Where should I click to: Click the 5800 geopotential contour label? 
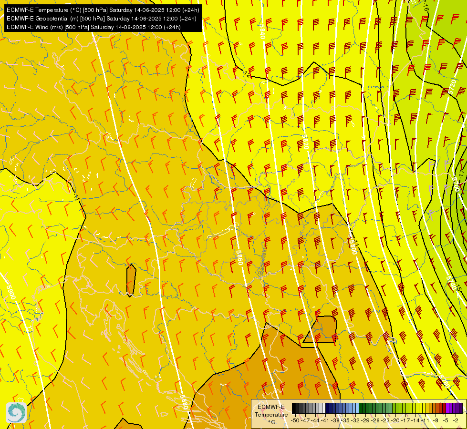[353, 247]
